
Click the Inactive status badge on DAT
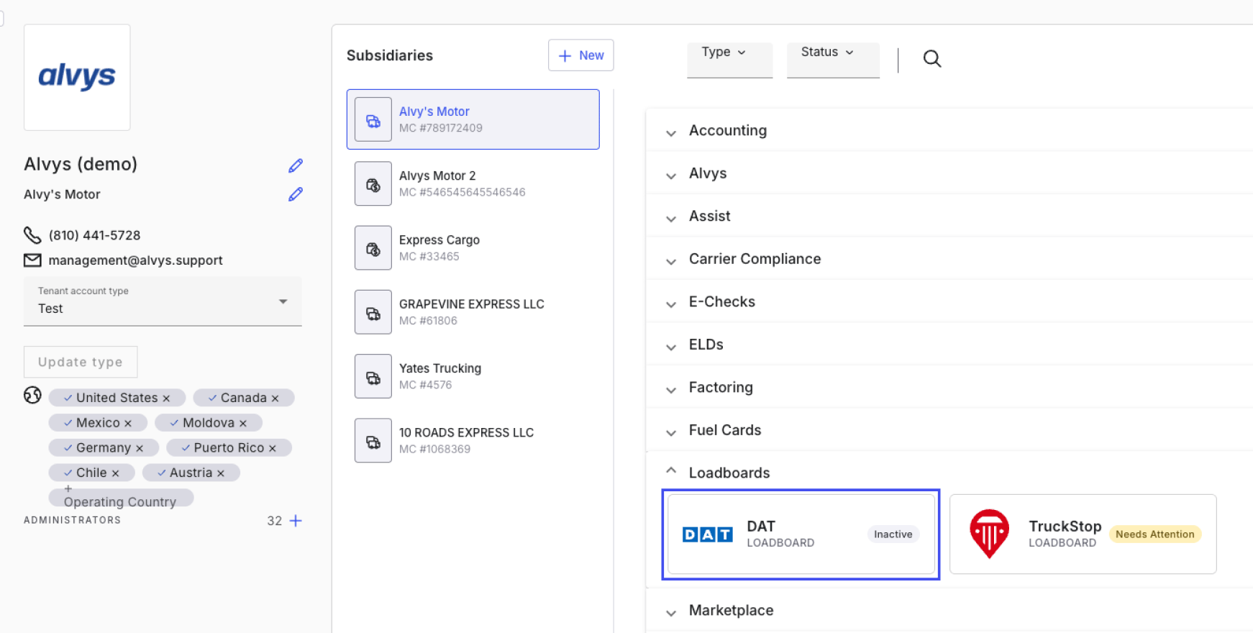(x=893, y=534)
